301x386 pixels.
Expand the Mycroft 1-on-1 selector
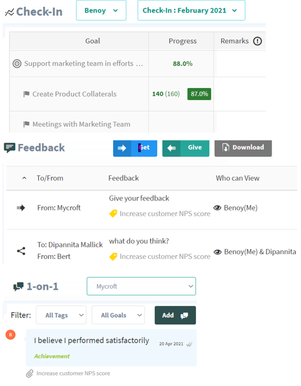click(x=141, y=286)
